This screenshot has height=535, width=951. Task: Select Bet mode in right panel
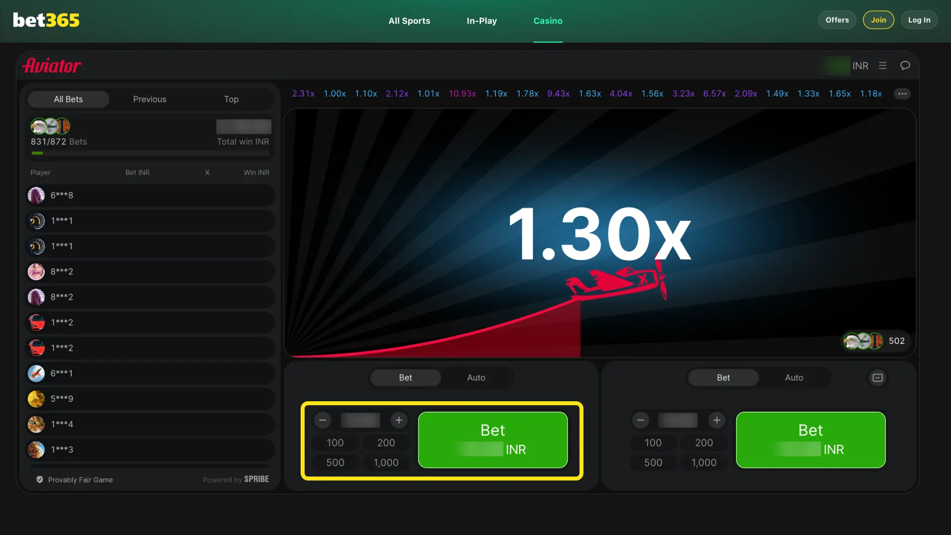coord(723,377)
